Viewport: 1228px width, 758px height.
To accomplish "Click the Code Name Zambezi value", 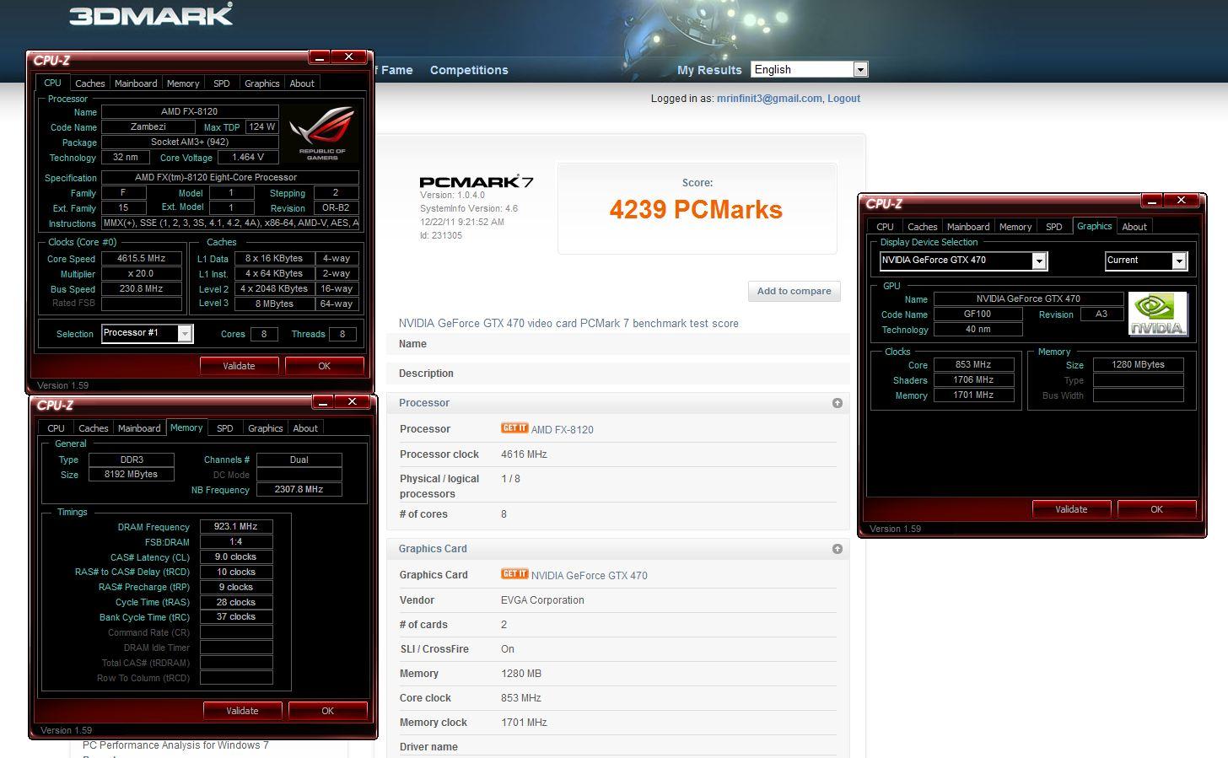I will click(x=148, y=127).
